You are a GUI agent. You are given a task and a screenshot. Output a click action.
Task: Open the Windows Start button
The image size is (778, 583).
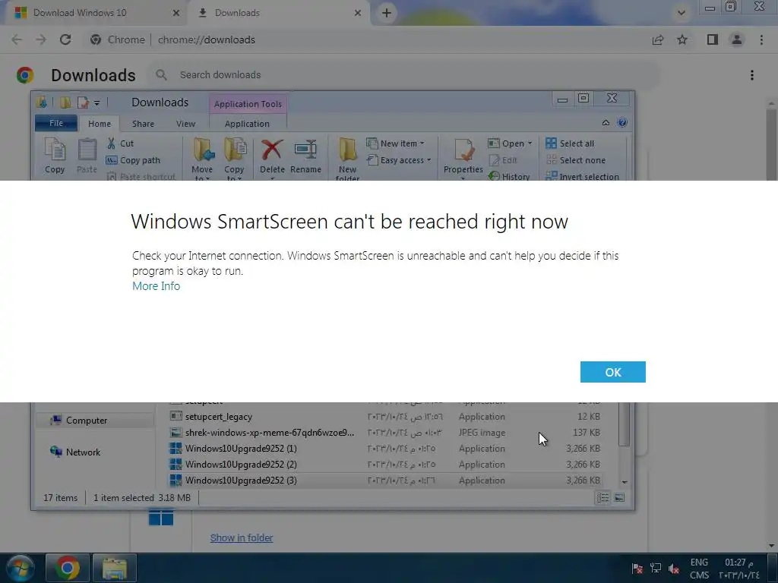[21, 568]
